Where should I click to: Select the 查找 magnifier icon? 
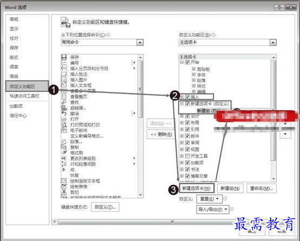(64, 102)
